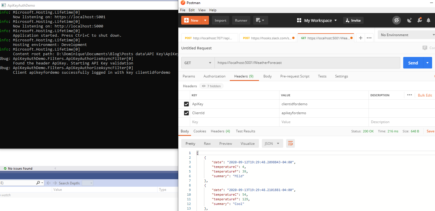Open the Send button dropdown arrow
The width and height of the screenshot is (435, 211).
coord(428,63)
